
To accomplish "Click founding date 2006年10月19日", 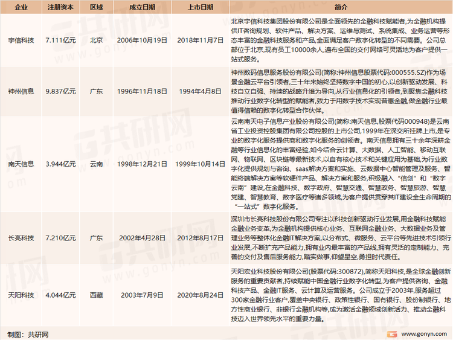I will click(x=142, y=40).
